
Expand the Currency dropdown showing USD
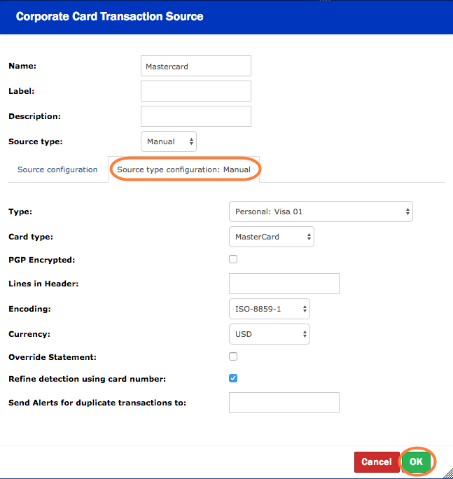[269, 334]
